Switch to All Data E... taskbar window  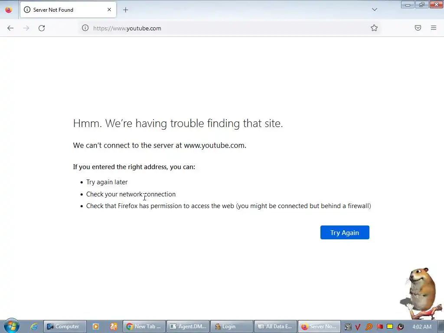coord(275,326)
